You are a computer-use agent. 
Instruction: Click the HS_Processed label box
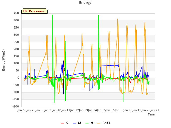(x=34, y=11)
